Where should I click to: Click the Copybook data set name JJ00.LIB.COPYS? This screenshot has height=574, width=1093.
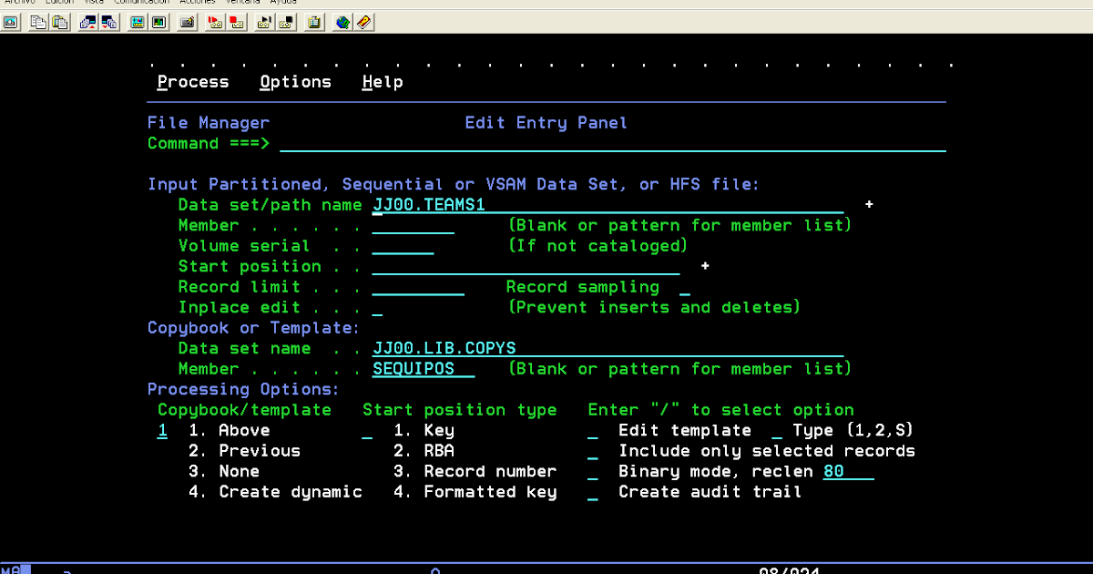coord(608,348)
